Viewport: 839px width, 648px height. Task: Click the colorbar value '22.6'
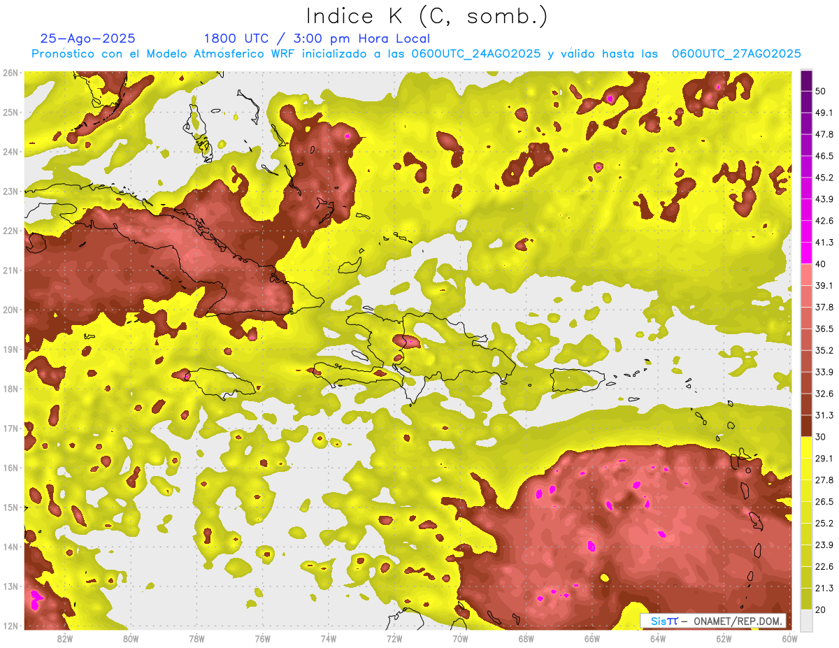tap(824, 566)
